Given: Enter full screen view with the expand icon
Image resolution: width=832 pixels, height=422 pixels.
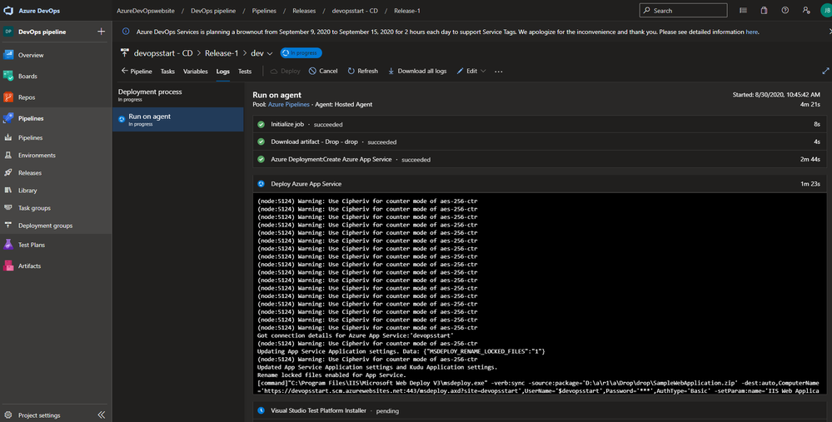Looking at the screenshot, I should [x=825, y=71].
